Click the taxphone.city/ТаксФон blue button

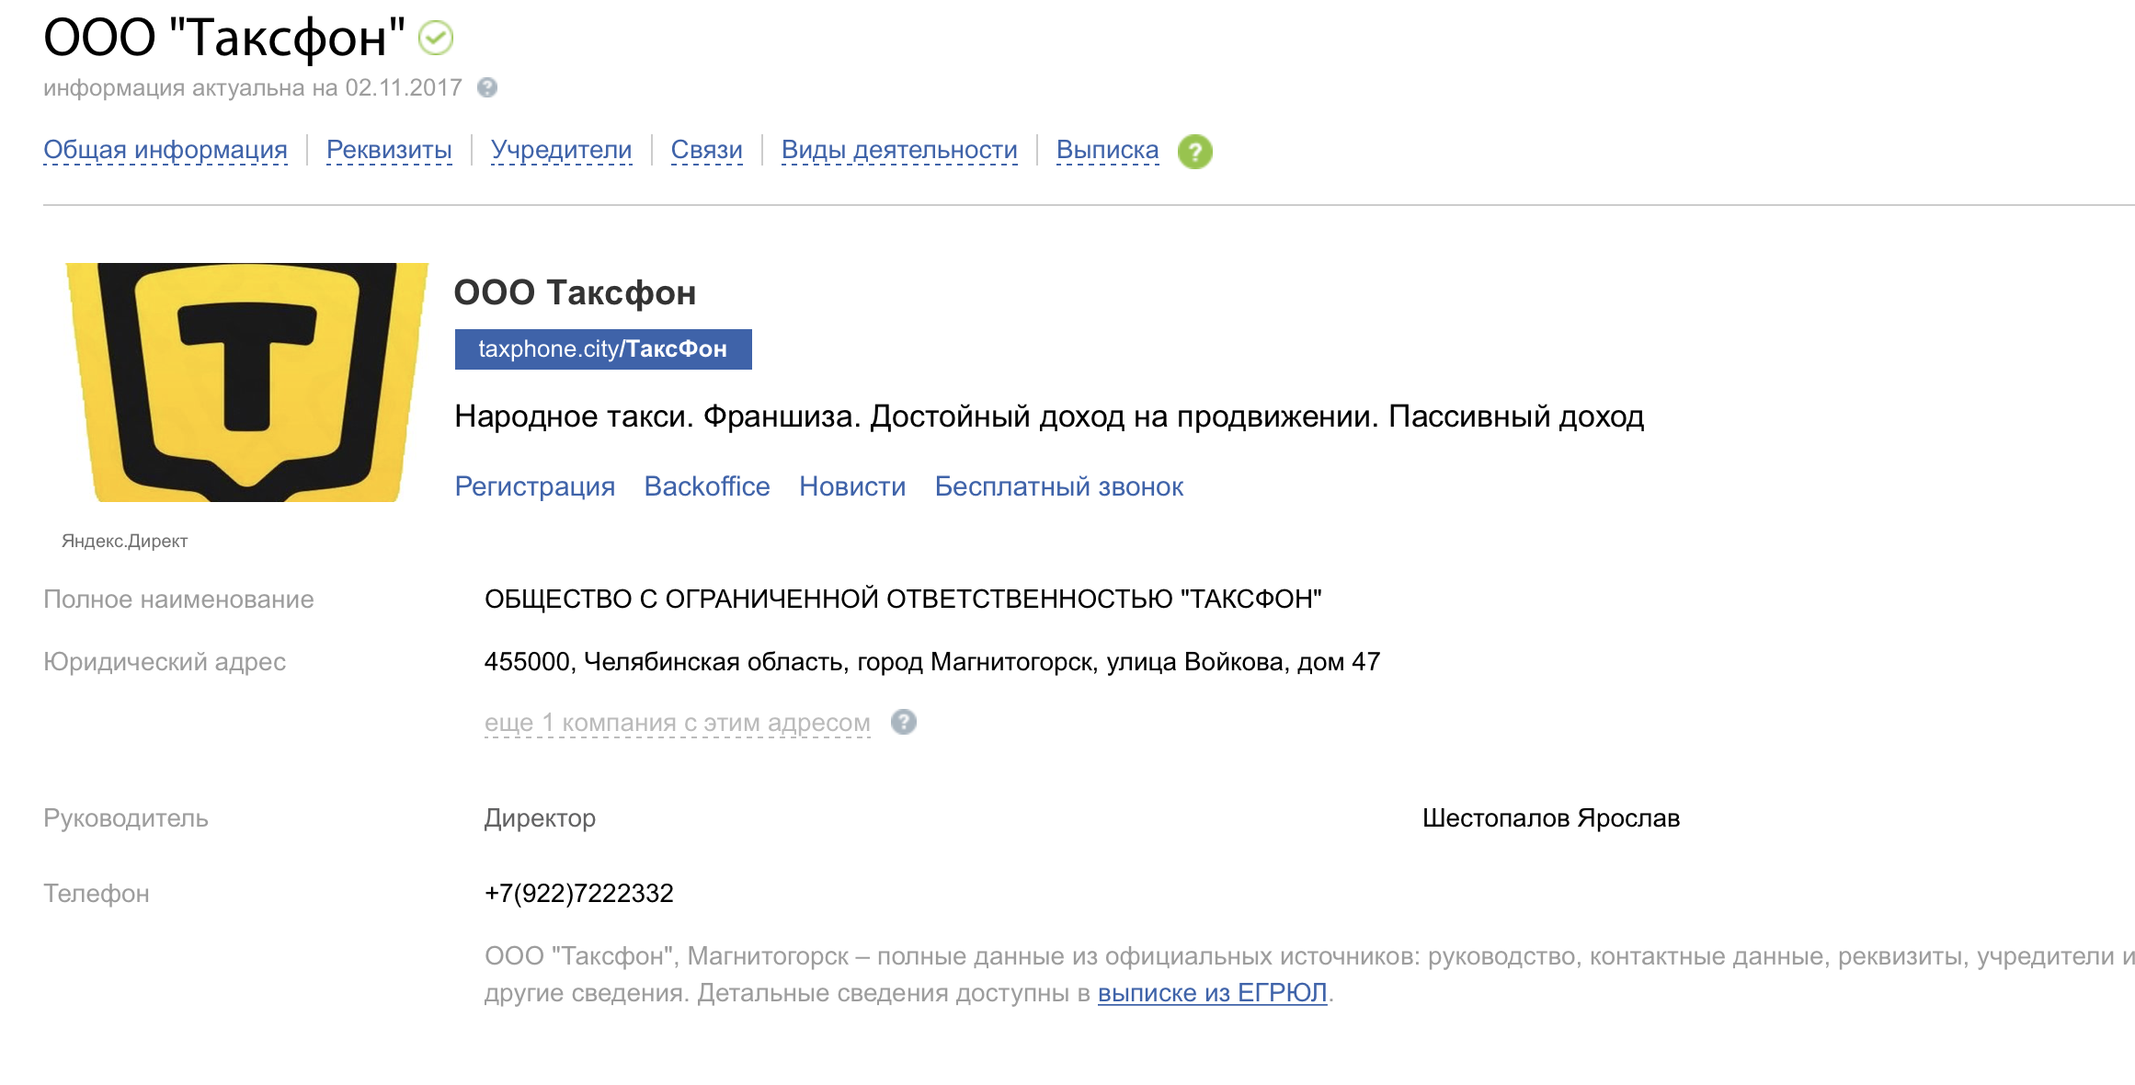603,349
